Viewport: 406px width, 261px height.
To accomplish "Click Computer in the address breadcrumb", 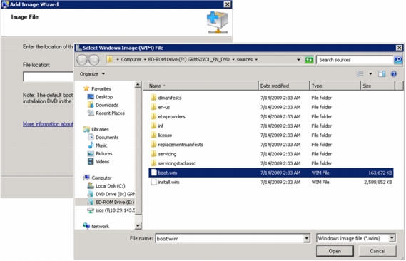I will (131, 59).
